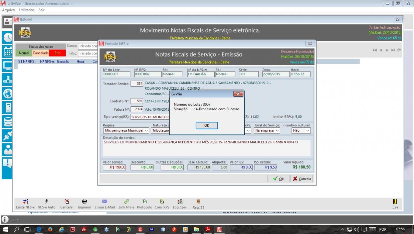The height and width of the screenshot is (234, 414).
Task: Go to next record navigation arrow
Action: point(387,50)
